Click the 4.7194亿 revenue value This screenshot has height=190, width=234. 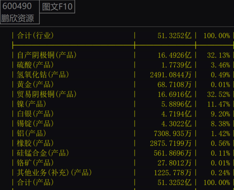[176, 114]
